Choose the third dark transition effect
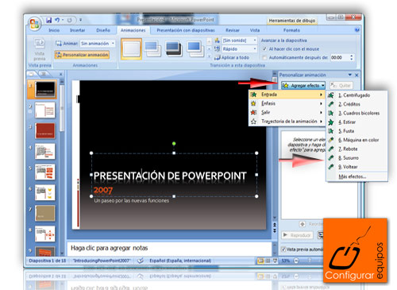Viewport: 397px width, 290px height. click(174, 48)
